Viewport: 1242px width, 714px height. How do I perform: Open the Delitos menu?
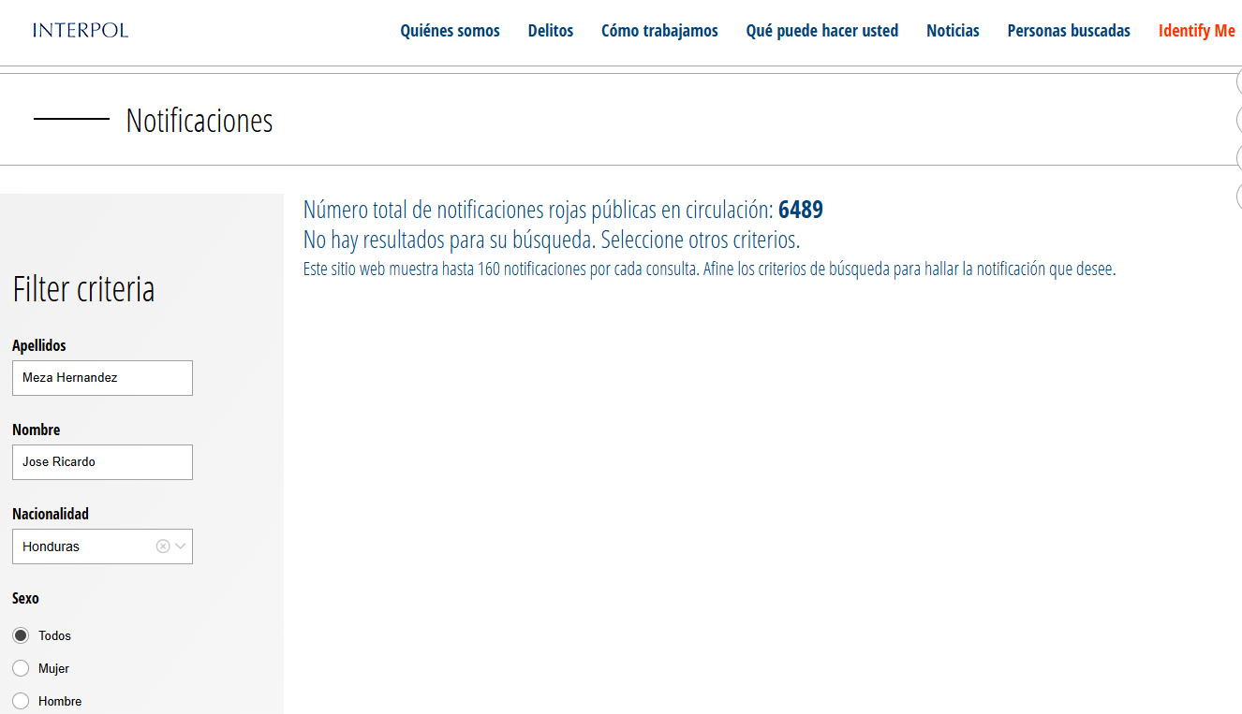tap(550, 31)
